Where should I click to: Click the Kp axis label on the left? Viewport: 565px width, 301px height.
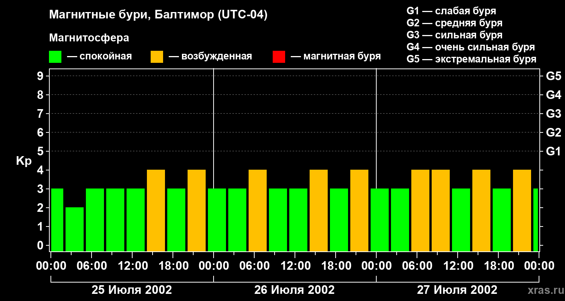click(24, 161)
